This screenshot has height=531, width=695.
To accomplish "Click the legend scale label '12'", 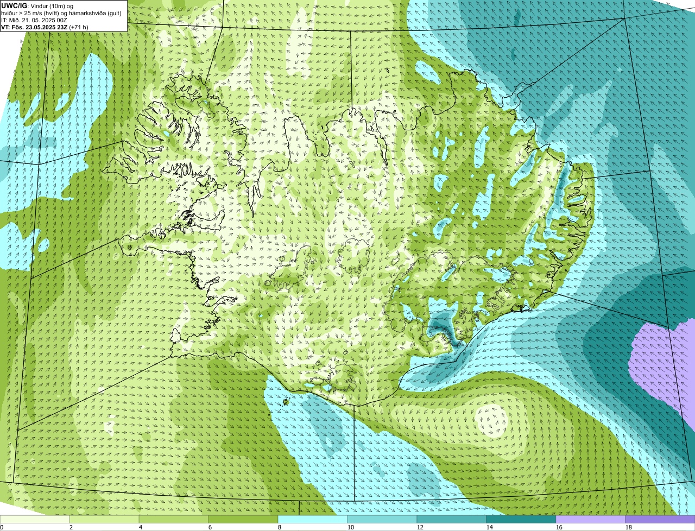I will point(420,527).
